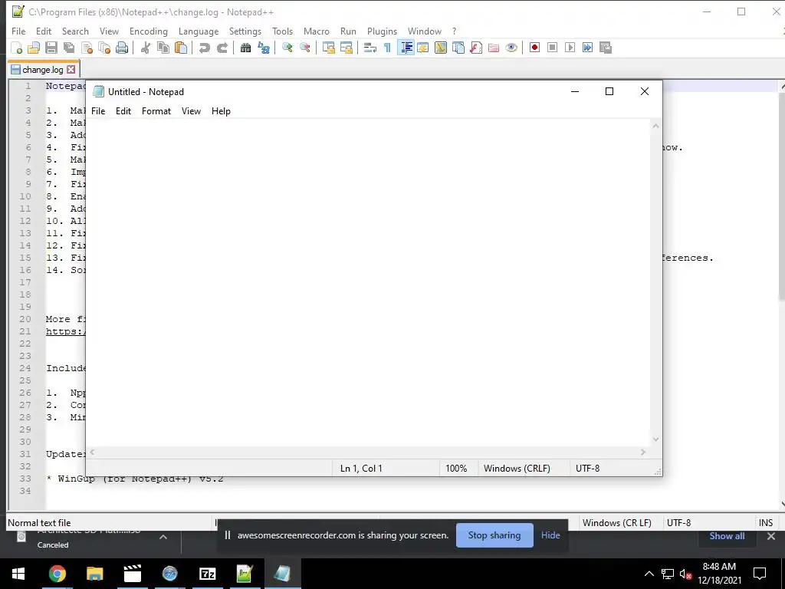
Task: Open Notepad++ Settings menu
Action: (245, 31)
